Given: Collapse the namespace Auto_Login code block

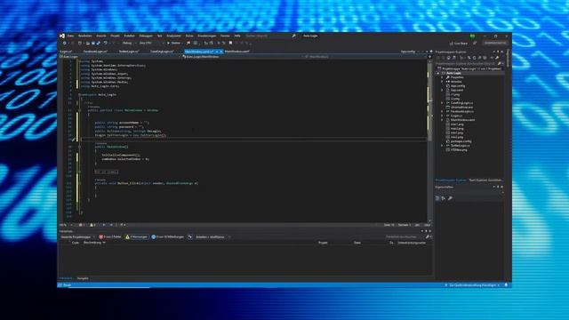Looking at the screenshot, I should click(79, 94).
